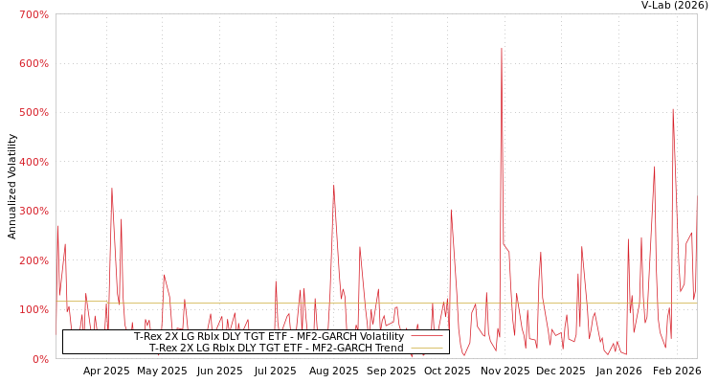Click the Annualized Volatility axis title
Screen dimensions: 718x383
point(11,187)
